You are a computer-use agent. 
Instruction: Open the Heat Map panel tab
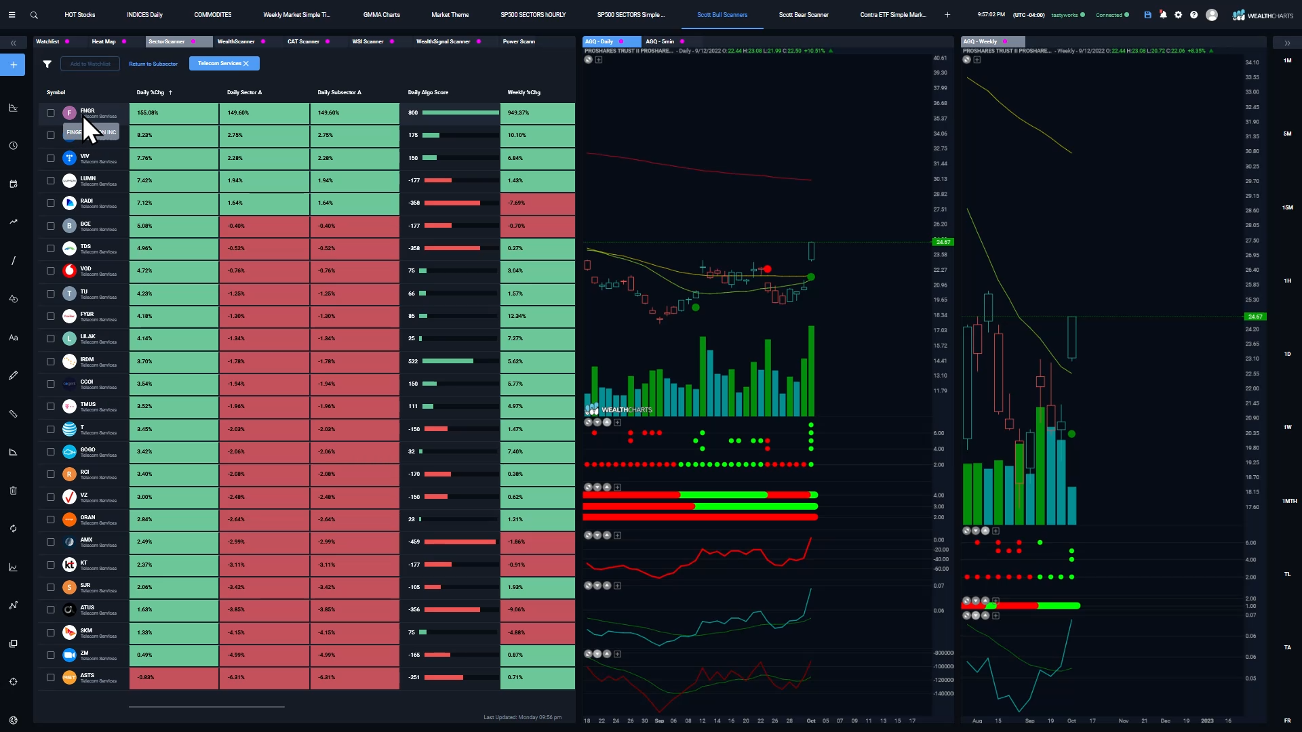pyautogui.click(x=104, y=41)
